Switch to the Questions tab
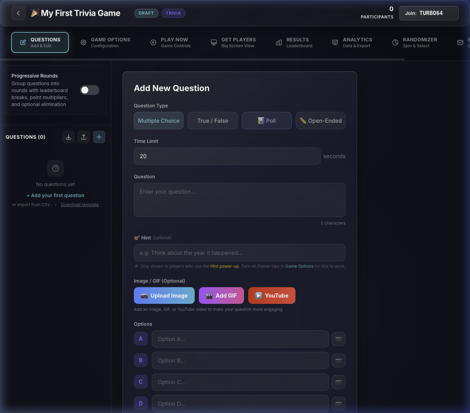 [x=40, y=42]
